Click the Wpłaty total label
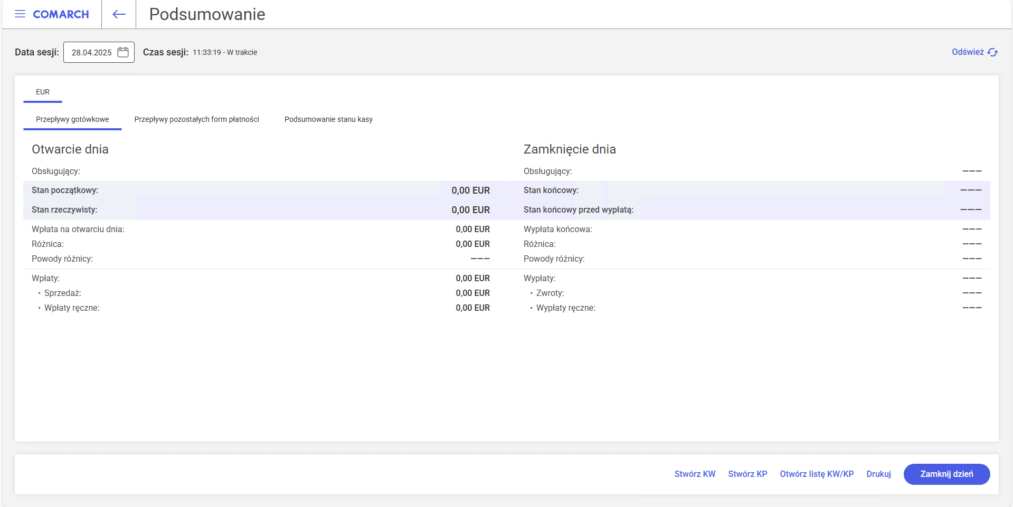Viewport: 1013px width, 507px height. coord(45,279)
